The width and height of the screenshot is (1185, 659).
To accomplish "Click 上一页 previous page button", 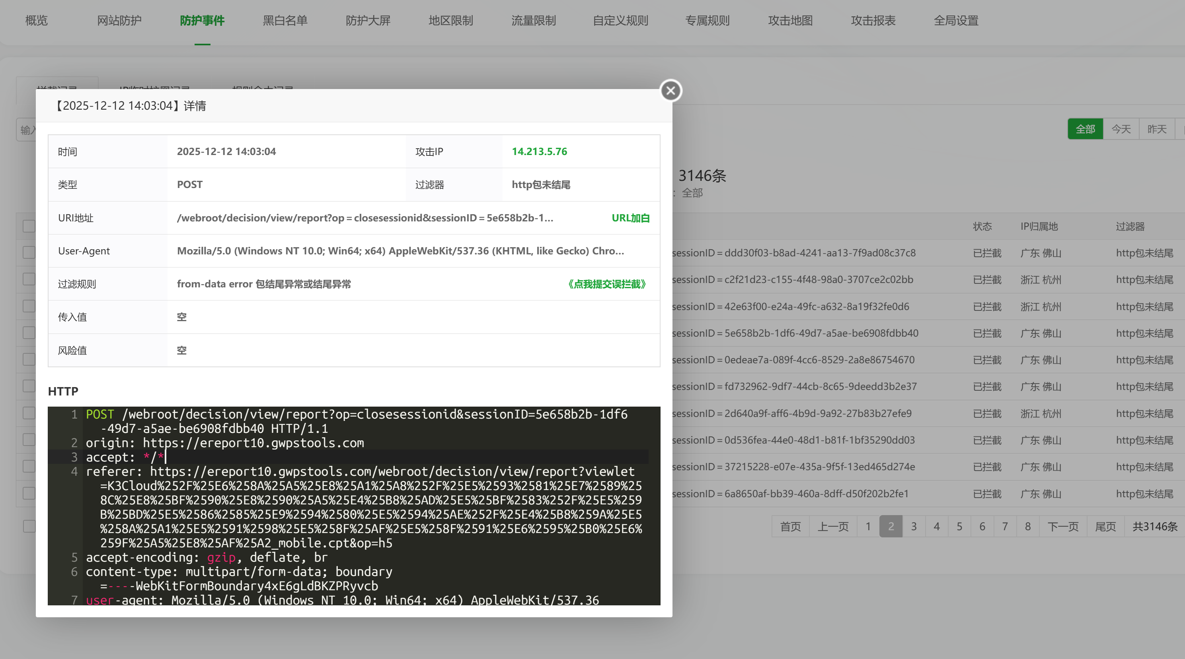I will point(832,527).
